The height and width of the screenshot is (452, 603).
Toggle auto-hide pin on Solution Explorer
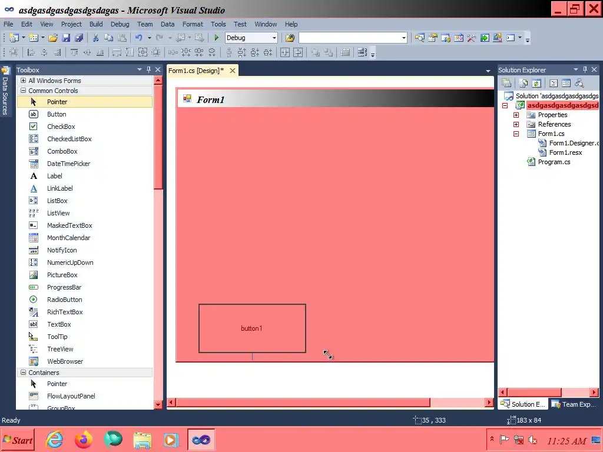585,69
